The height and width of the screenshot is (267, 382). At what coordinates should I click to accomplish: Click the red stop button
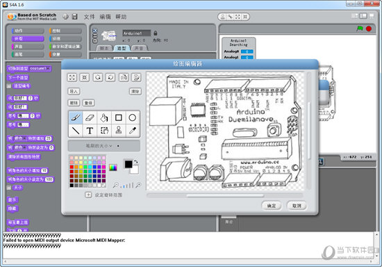(369, 29)
